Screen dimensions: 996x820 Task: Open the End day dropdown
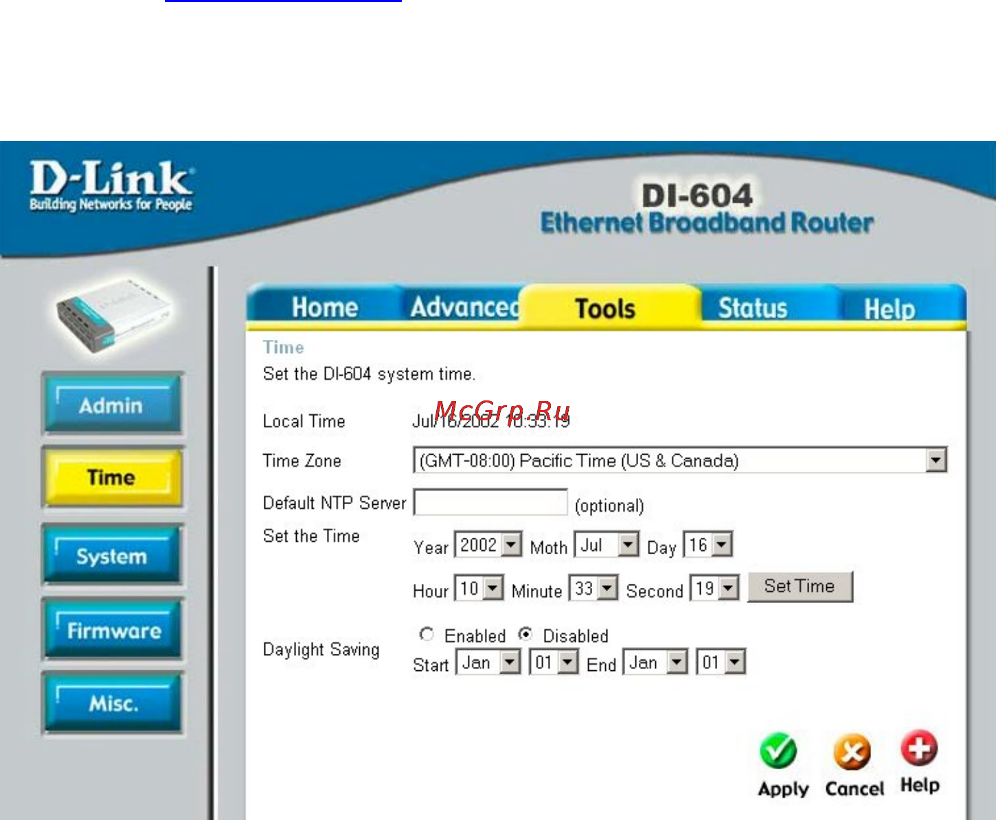pyautogui.click(x=721, y=663)
